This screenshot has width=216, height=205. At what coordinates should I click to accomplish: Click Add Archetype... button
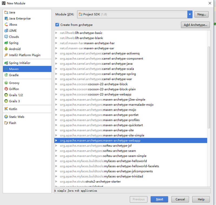click(x=195, y=25)
